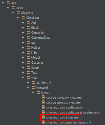
Task: Collapse the view folder arrow
Action: (x=23, y=78)
